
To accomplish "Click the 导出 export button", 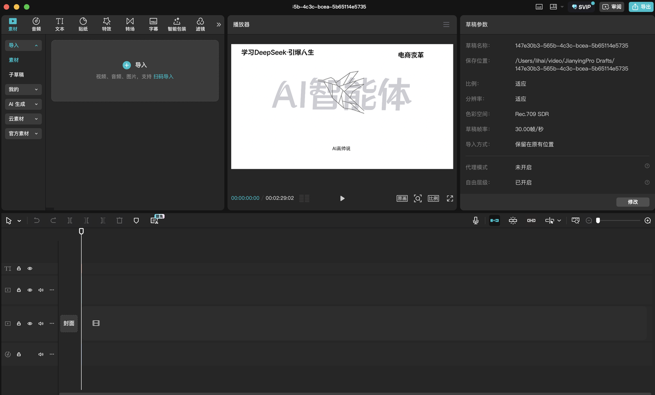I will [642, 7].
